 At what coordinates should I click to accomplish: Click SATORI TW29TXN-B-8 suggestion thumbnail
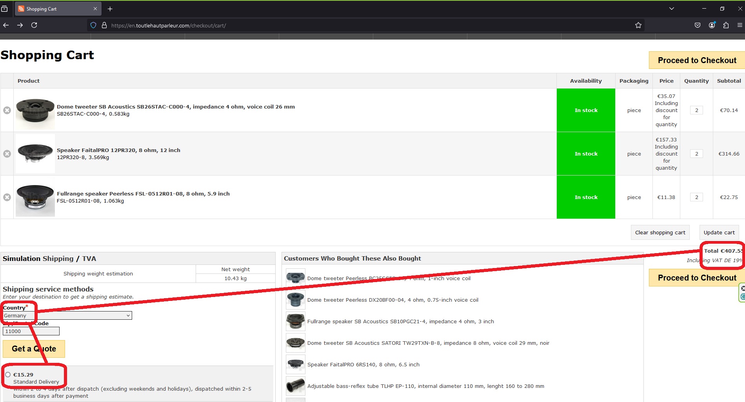pos(296,343)
